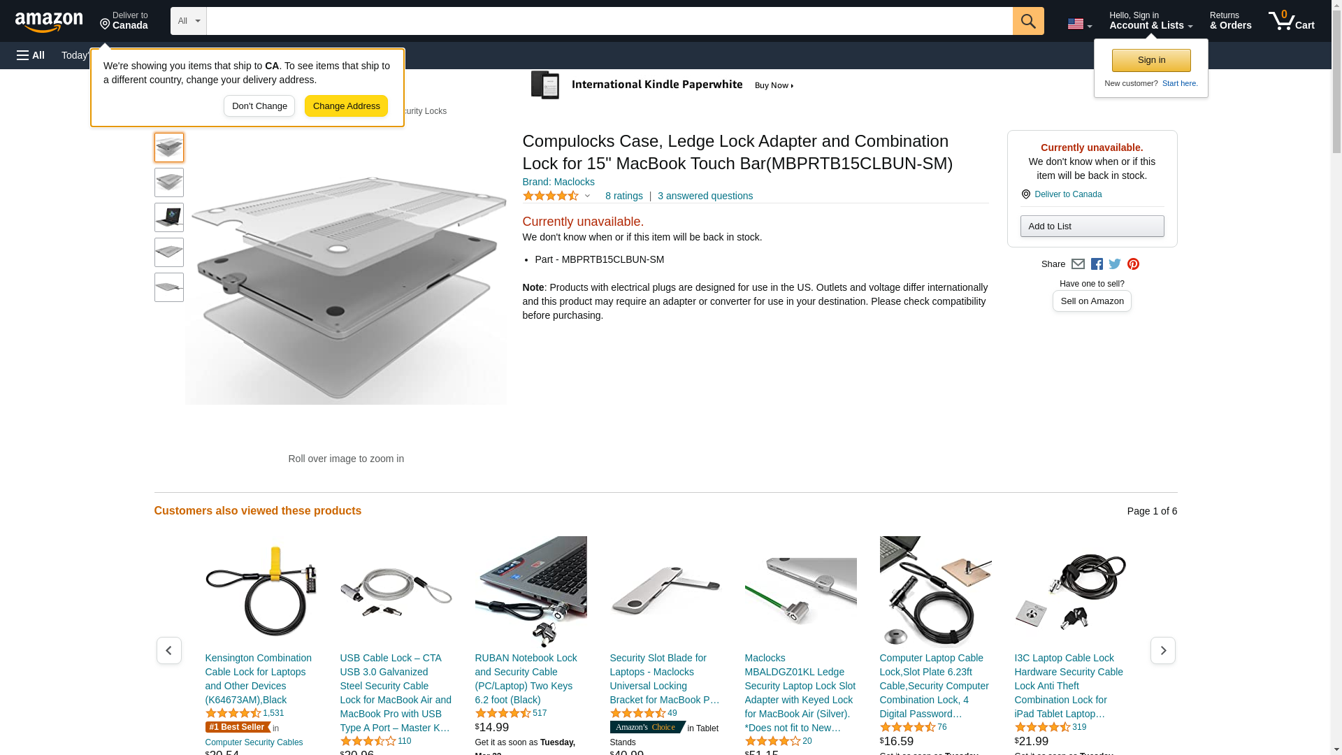Open the language flag dropdown
The height and width of the screenshot is (755, 1342).
coord(1079,24)
